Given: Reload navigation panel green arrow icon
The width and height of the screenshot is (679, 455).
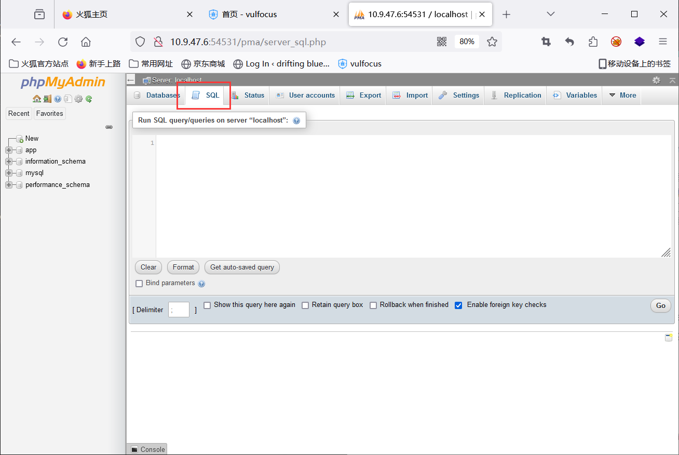Looking at the screenshot, I should pyautogui.click(x=89, y=99).
